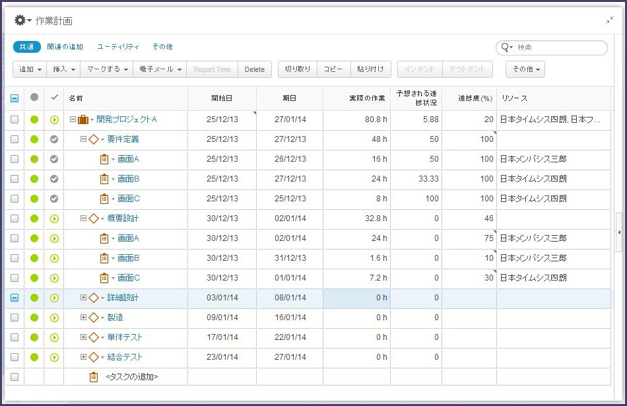Click the diamond icon beside 単体テスト

pos(94,337)
